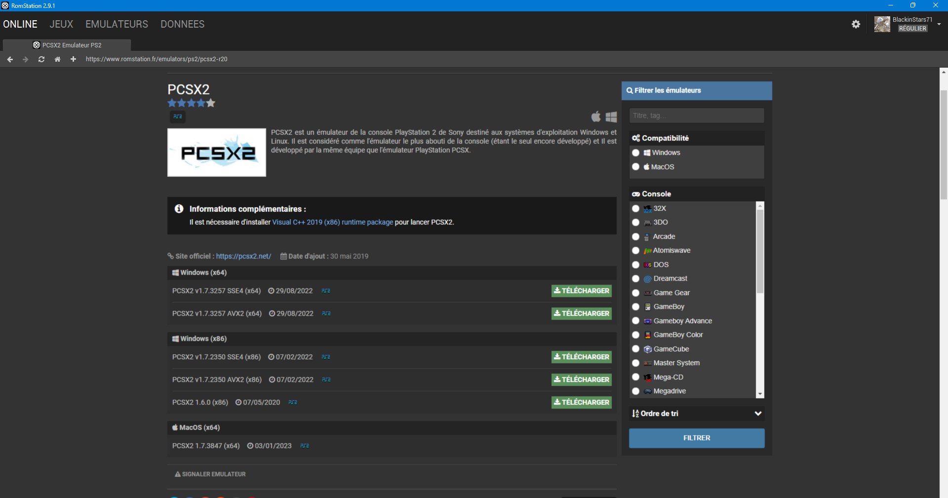948x498 pixels.
Task: Open the JEUX menu
Action: click(x=61, y=24)
